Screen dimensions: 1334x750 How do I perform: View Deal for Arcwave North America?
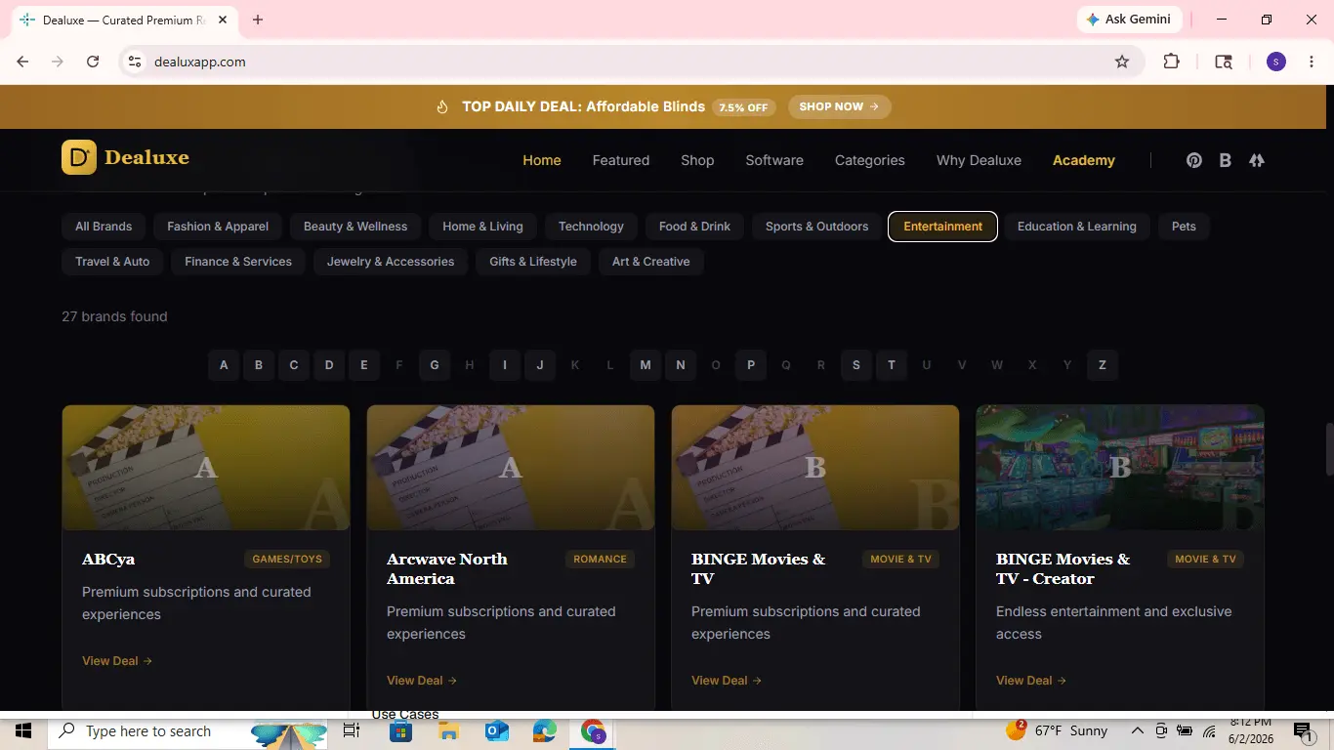coord(422,681)
